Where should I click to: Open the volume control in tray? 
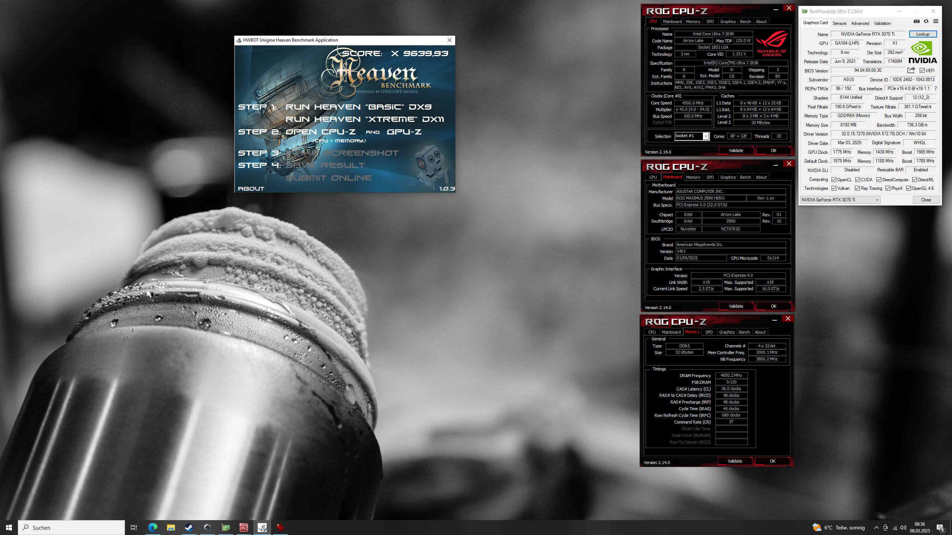904,527
